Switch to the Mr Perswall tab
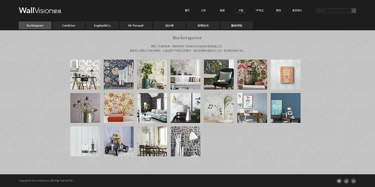Image resolution: width=375 pixels, height=187 pixels. click(x=136, y=25)
